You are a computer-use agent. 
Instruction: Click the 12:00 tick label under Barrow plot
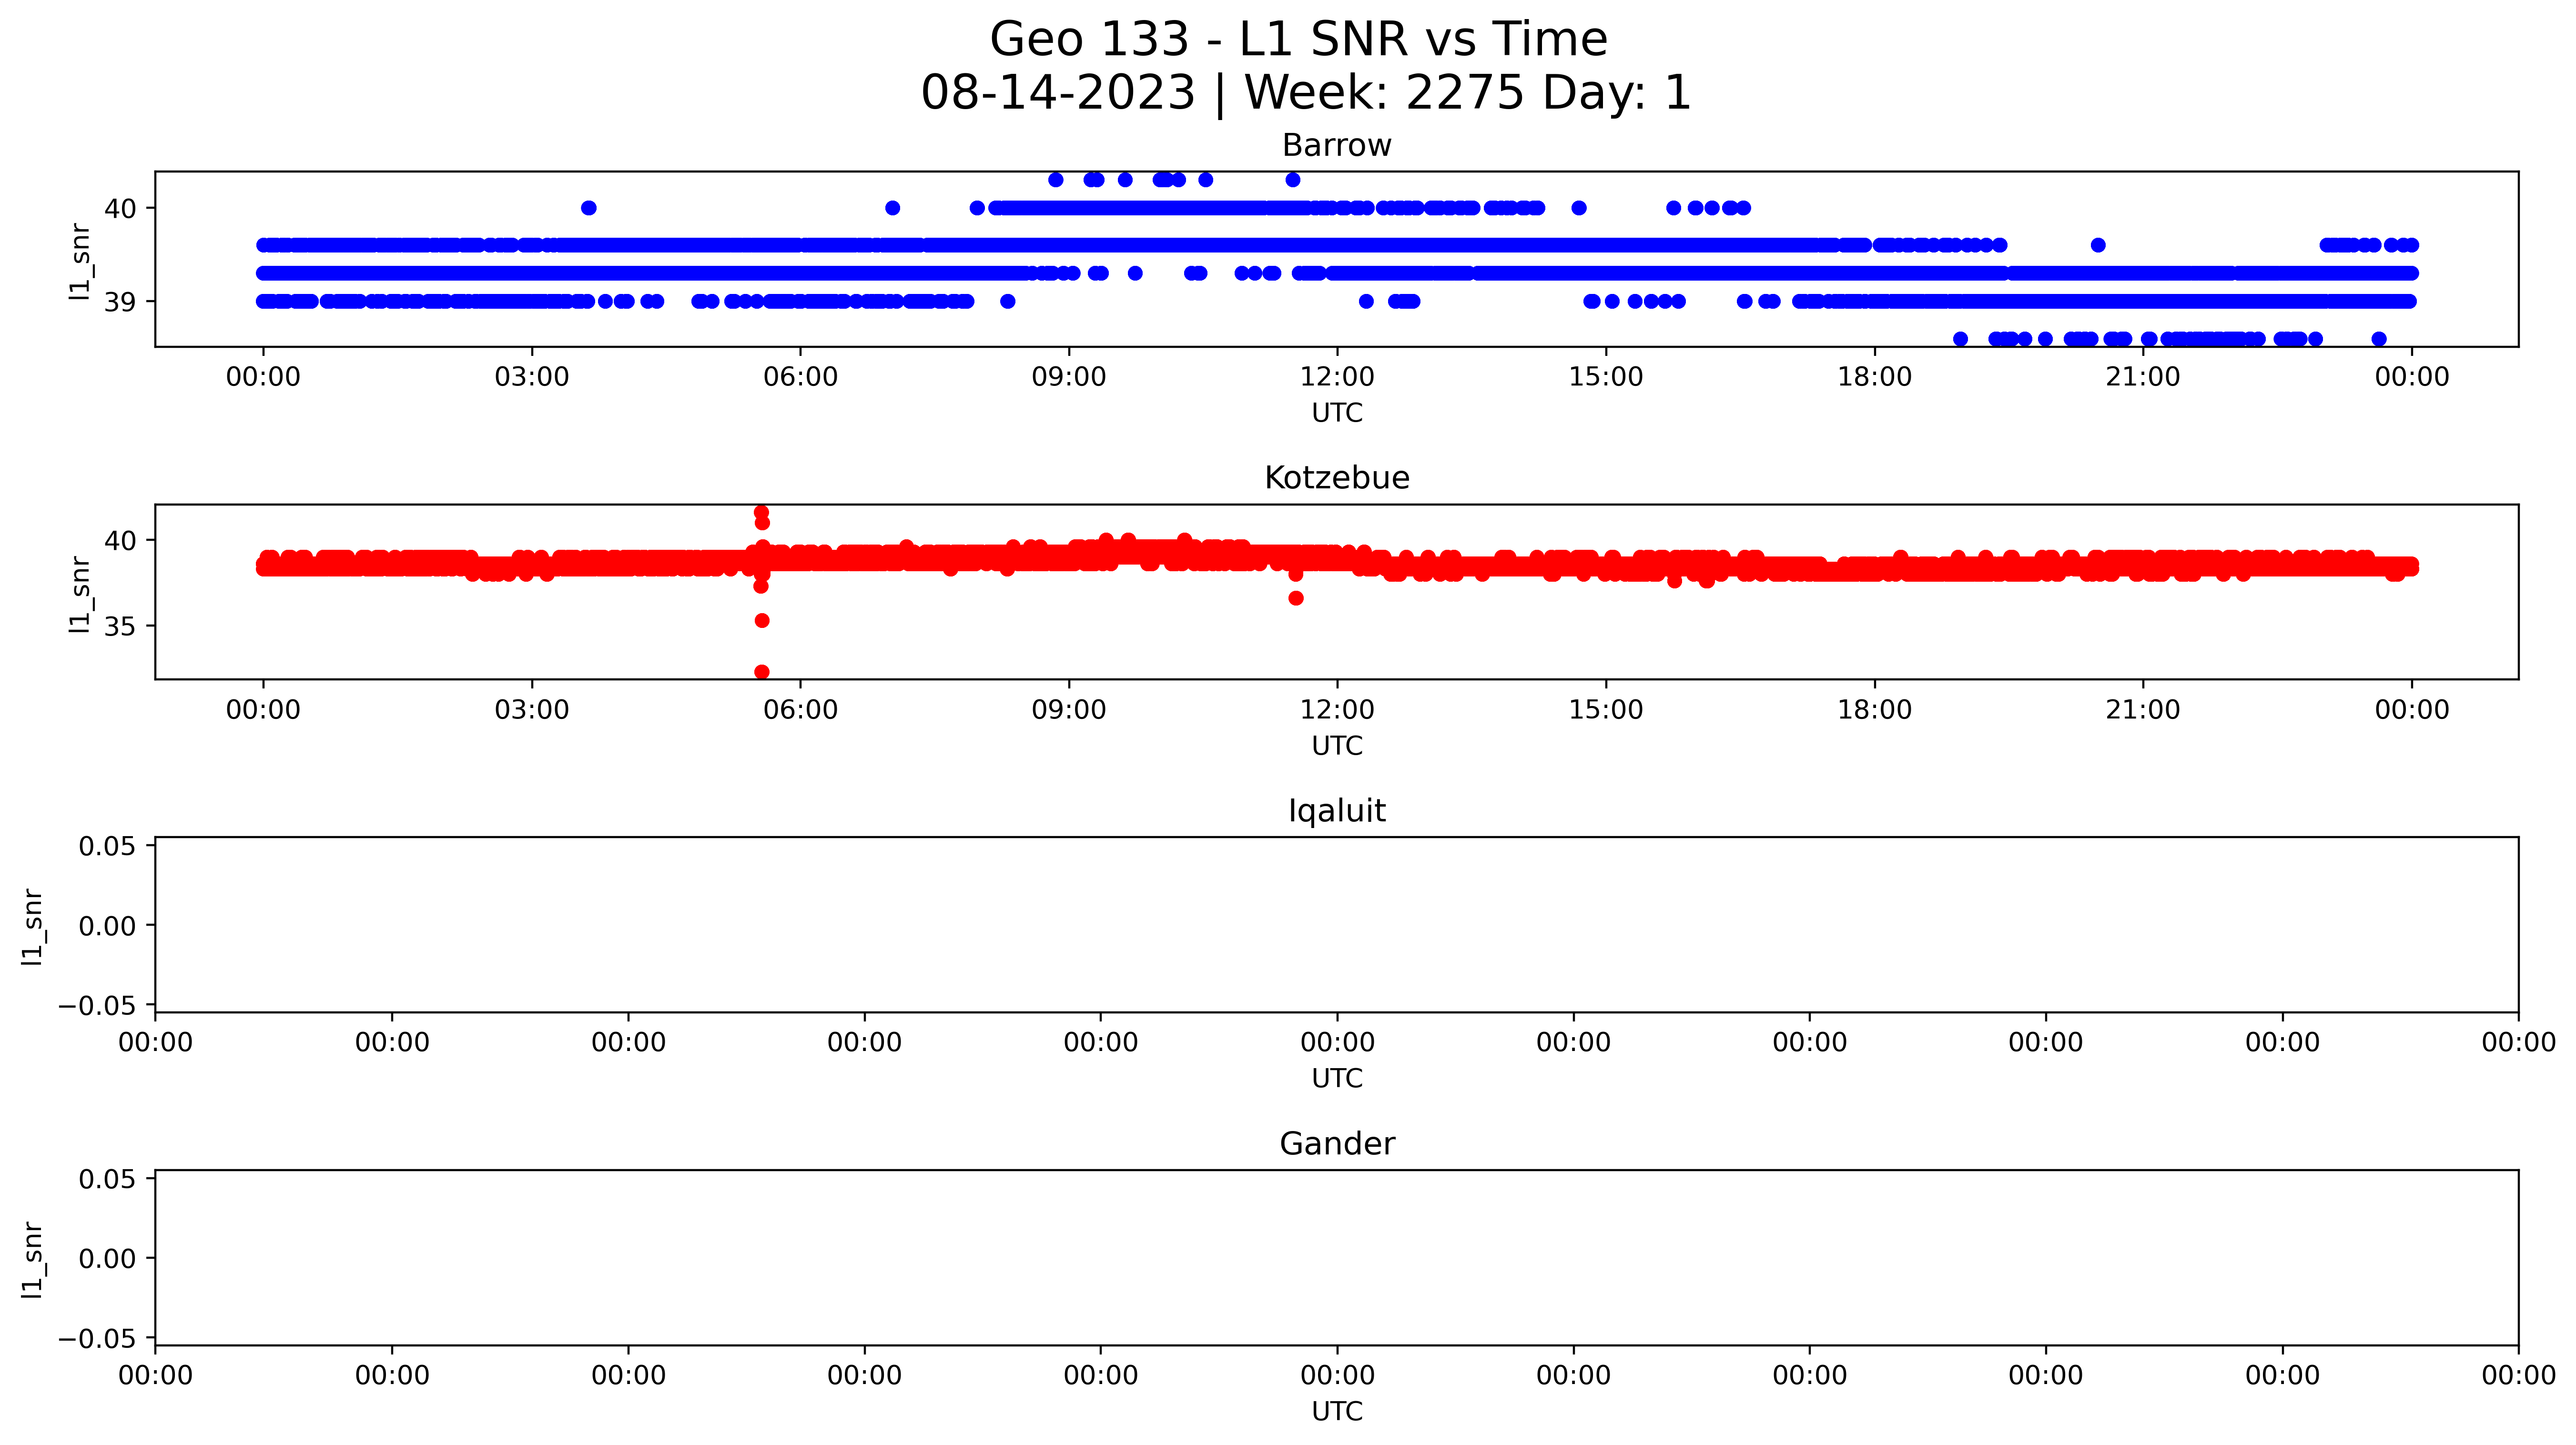point(1337,378)
